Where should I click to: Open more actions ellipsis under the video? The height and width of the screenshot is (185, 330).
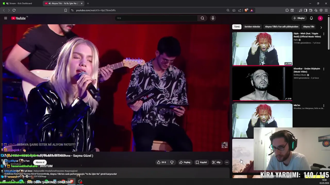pos(227,162)
